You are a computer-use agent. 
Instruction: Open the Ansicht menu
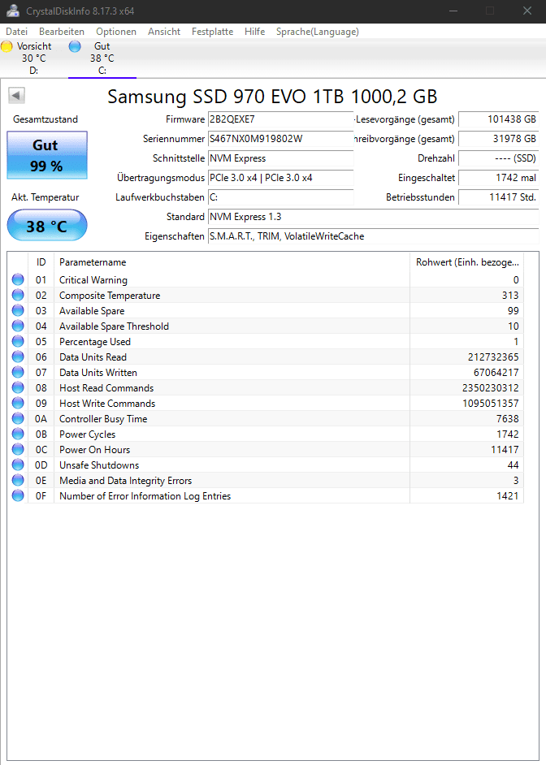[x=164, y=31]
